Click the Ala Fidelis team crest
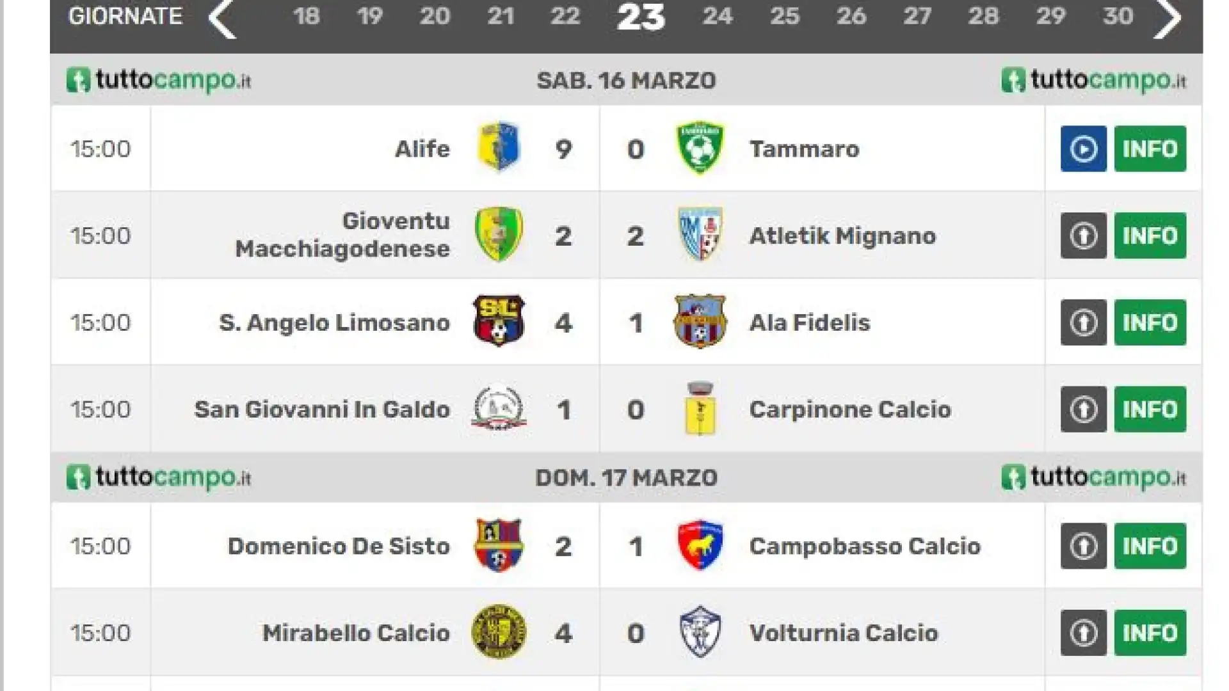The width and height of the screenshot is (1229, 691). click(x=700, y=321)
